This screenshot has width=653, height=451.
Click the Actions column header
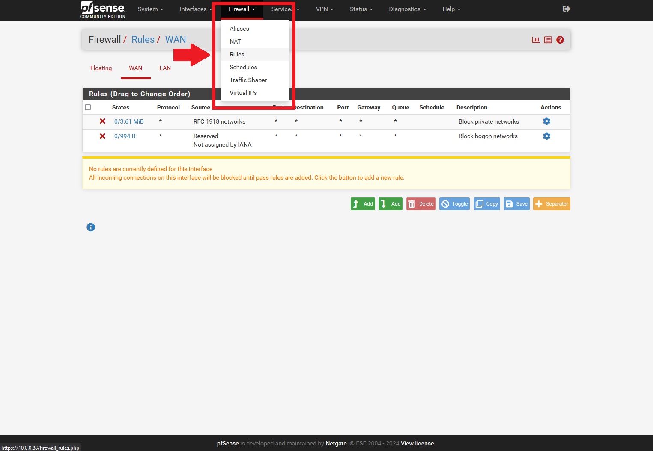[551, 107]
